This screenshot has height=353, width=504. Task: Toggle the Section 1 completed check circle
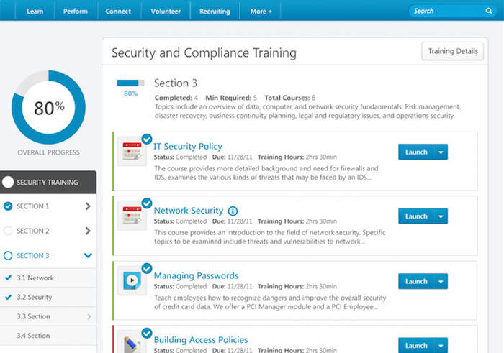[x=9, y=206]
